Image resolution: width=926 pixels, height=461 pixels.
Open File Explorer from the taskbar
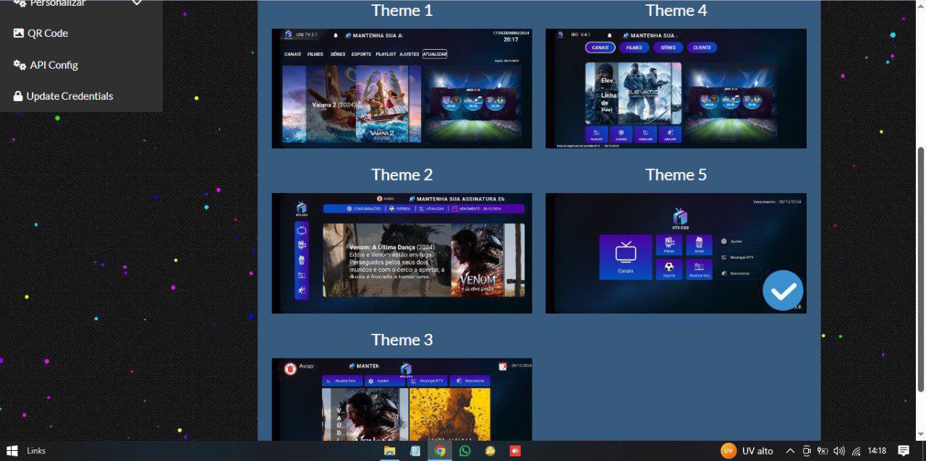tap(390, 451)
